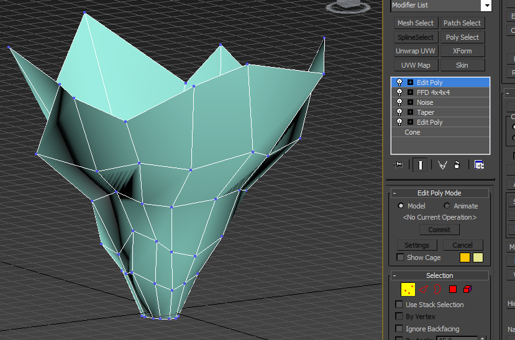
Task: Toggle Show End Result icon
Action: click(420, 165)
